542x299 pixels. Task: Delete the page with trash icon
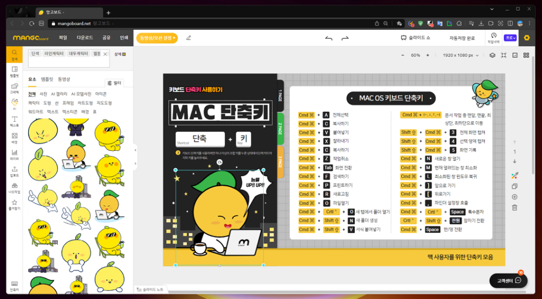pyautogui.click(x=515, y=208)
